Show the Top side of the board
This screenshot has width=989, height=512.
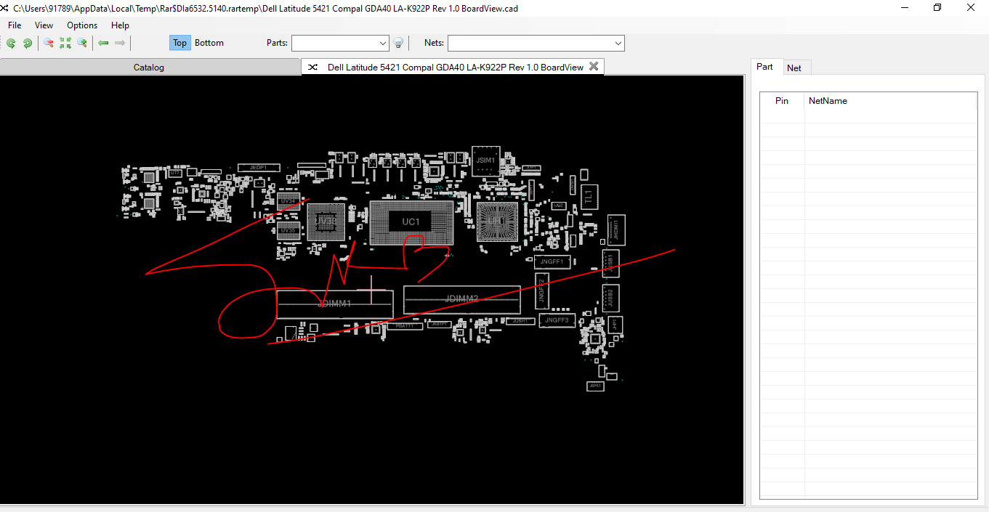(x=179, y=43)
